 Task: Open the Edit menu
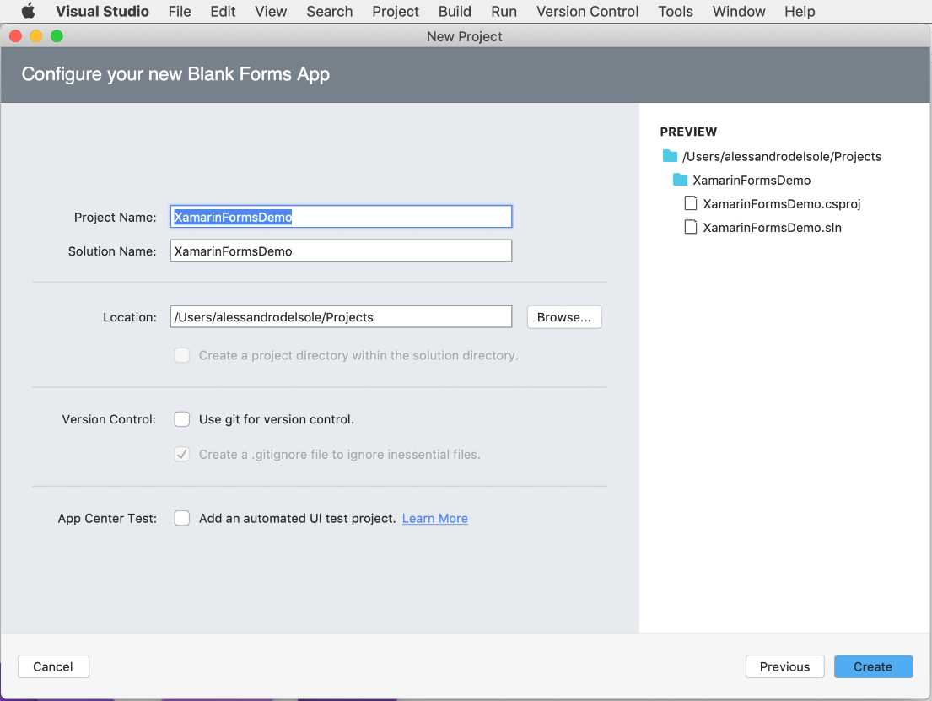click(x=223, y=11)
